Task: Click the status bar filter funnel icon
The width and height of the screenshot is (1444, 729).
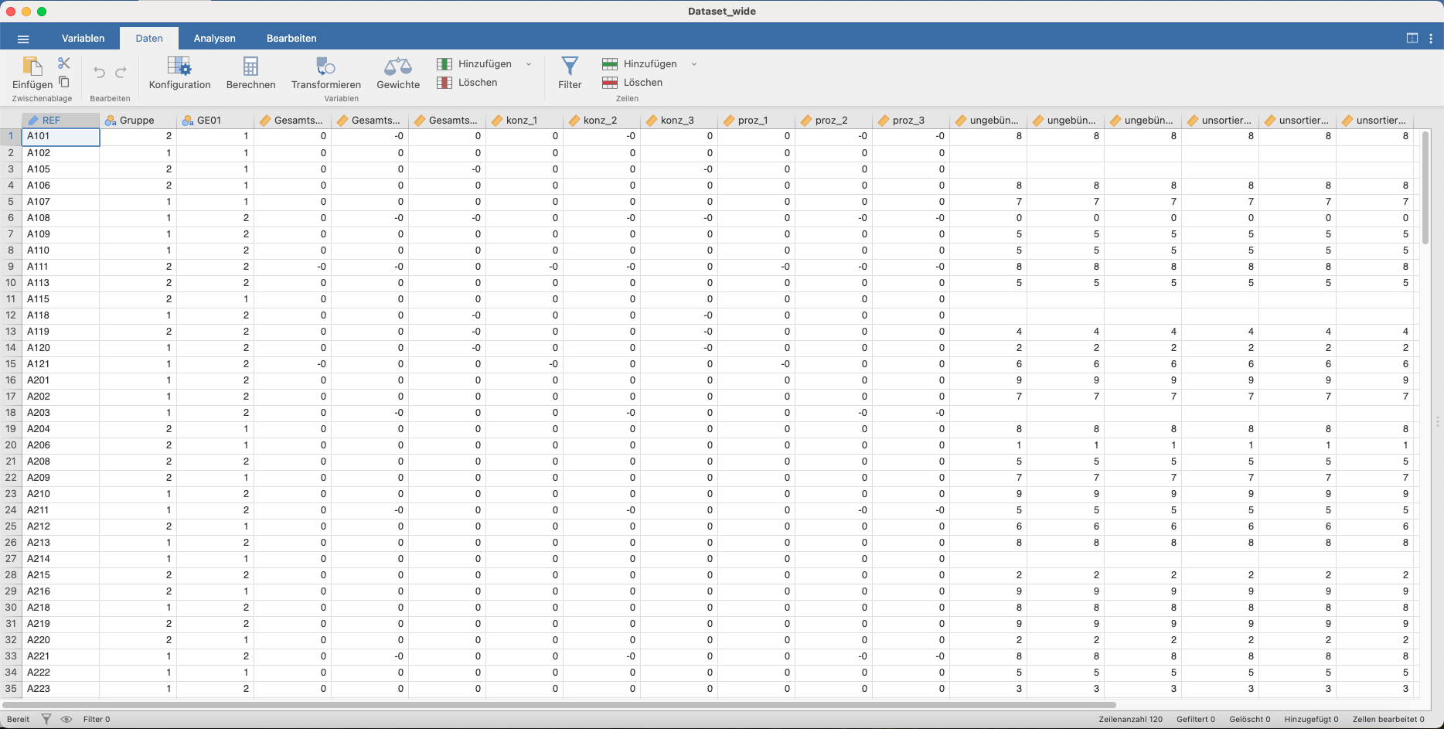Action: coord(46,719)
